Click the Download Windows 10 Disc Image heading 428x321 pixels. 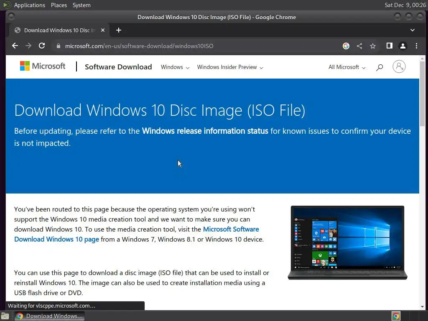tap(160, 110)
